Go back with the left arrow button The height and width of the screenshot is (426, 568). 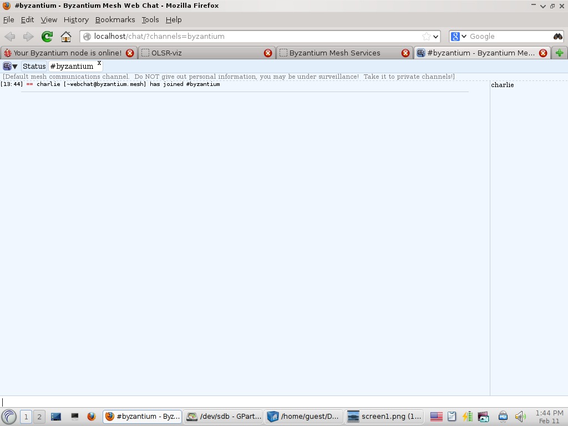(x=10, y=36)
